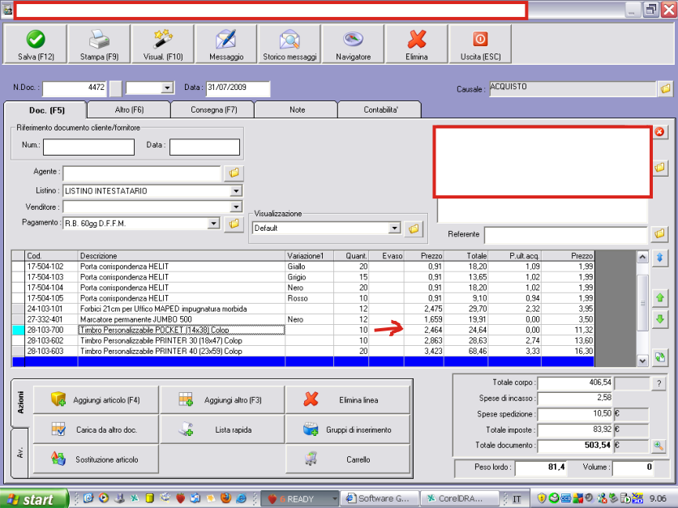The width and height of the screenshot is (678, 508).
Task: Open the Pagamento dropdown list
Action: [213, 223]
